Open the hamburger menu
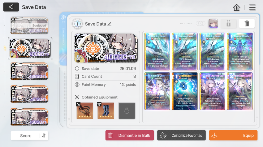This screenshot has height=147, width=263. pos(252,7)
